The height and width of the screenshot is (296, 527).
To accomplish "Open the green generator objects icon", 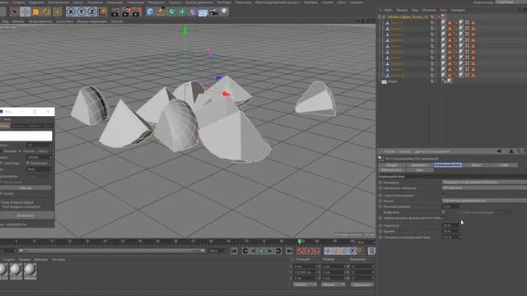I will tap(172, 12).
